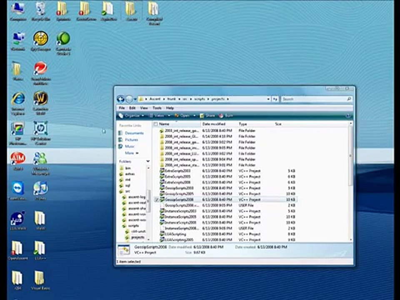
Task: Uncheck the GossipScripts2008 row checkbox
Action: [156, 200]
